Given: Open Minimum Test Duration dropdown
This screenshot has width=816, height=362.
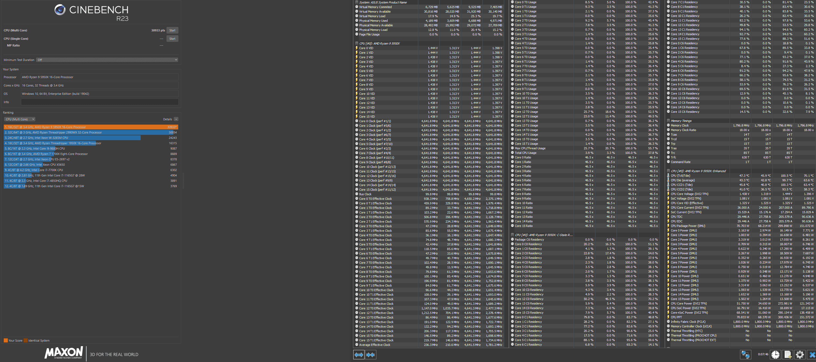Looking at the screenshot, I should pos(107,60).
